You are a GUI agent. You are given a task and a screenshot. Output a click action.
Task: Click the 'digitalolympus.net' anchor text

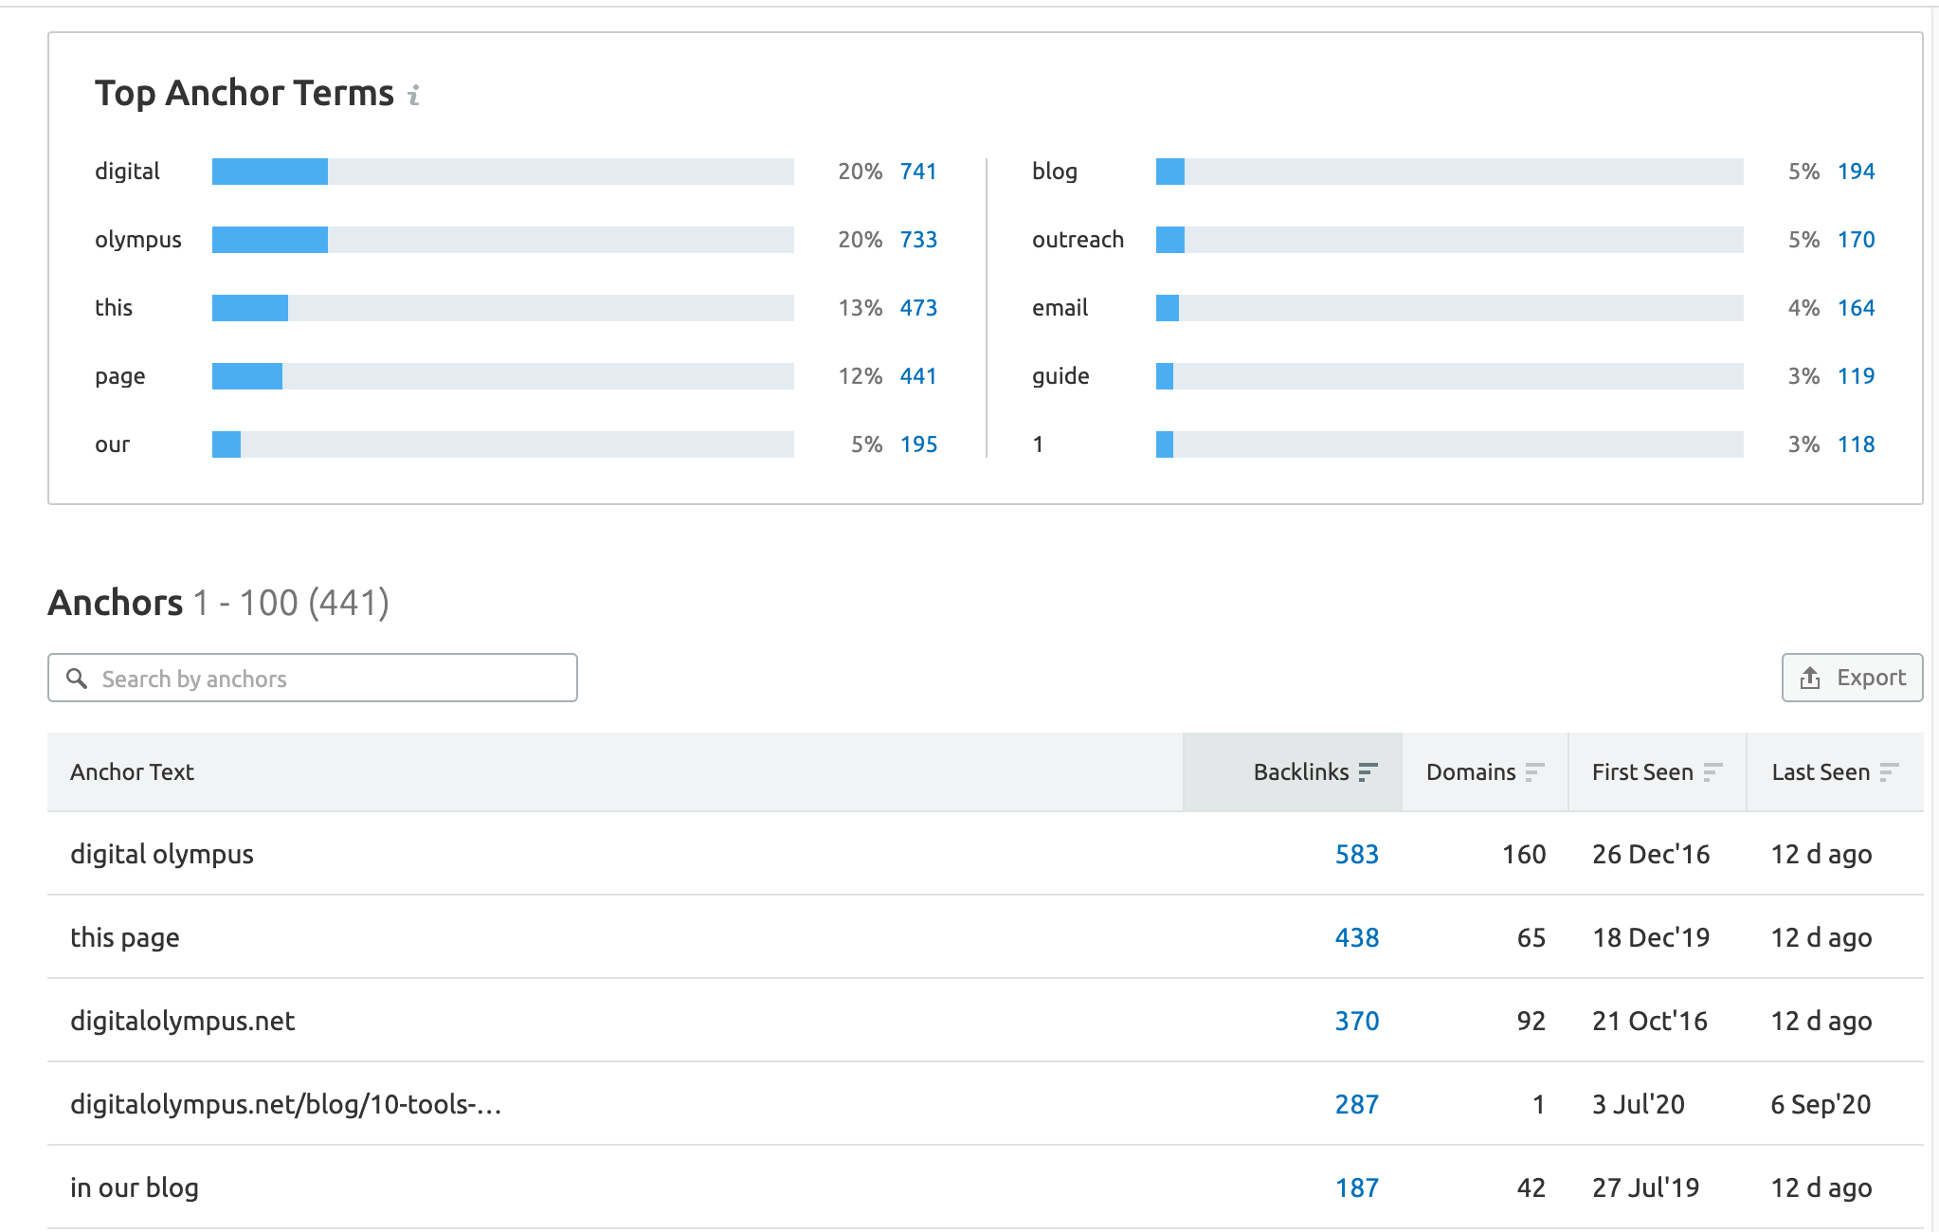183,1021
